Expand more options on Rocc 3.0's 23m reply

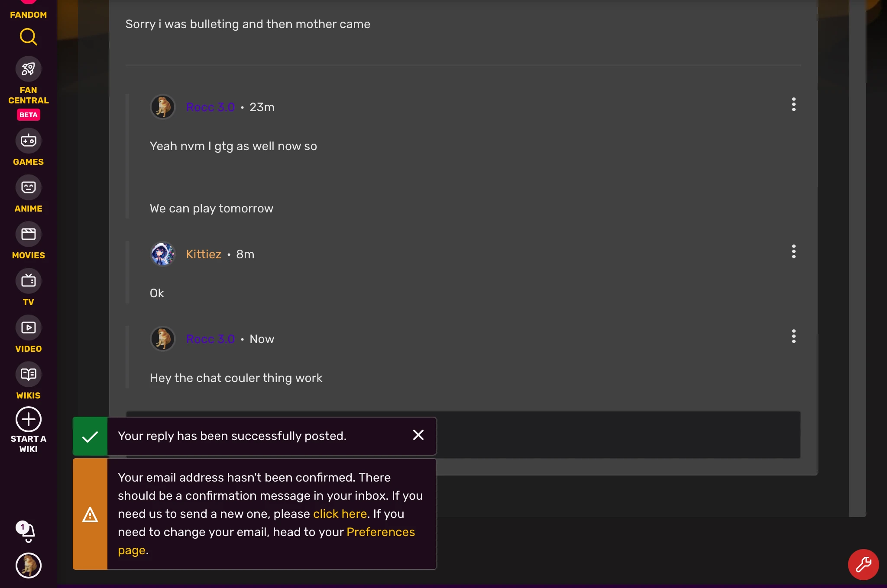coord(793,104)
